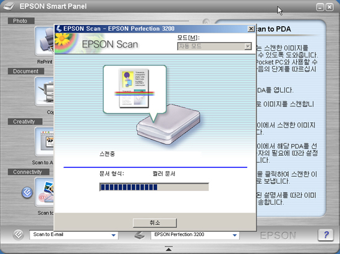Expand the bottom panel arrow handle
Image resolution: width=340 pixels, height=254 pixels.
(x=169, y=248)
